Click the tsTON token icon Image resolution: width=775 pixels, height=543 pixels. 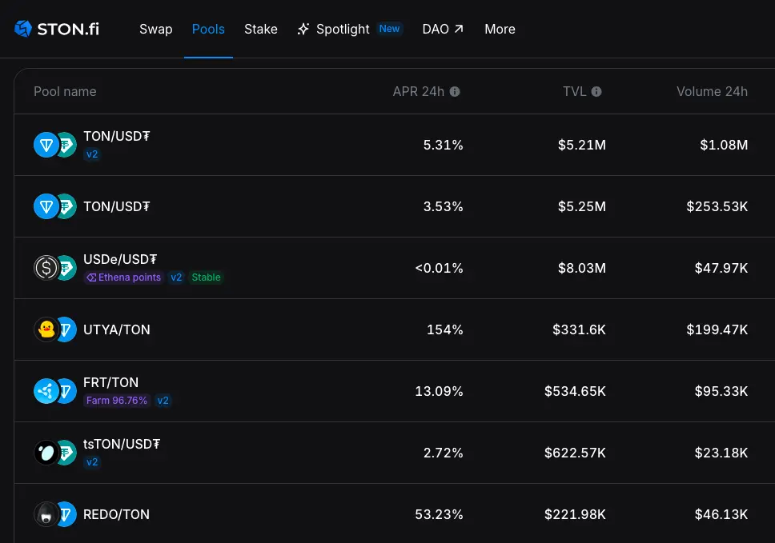pos(46,453)
